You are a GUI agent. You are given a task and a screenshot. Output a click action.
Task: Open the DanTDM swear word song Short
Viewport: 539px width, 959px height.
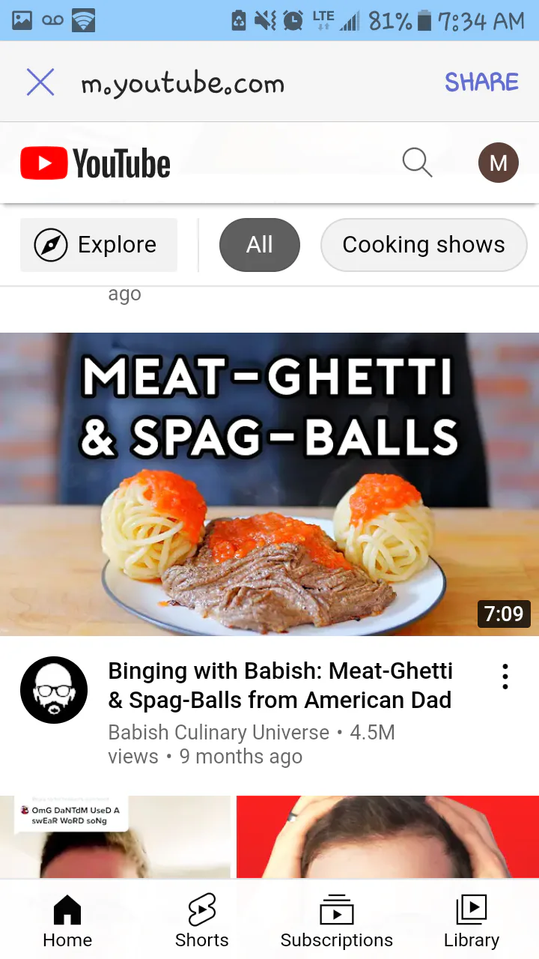tap(115, 837)
